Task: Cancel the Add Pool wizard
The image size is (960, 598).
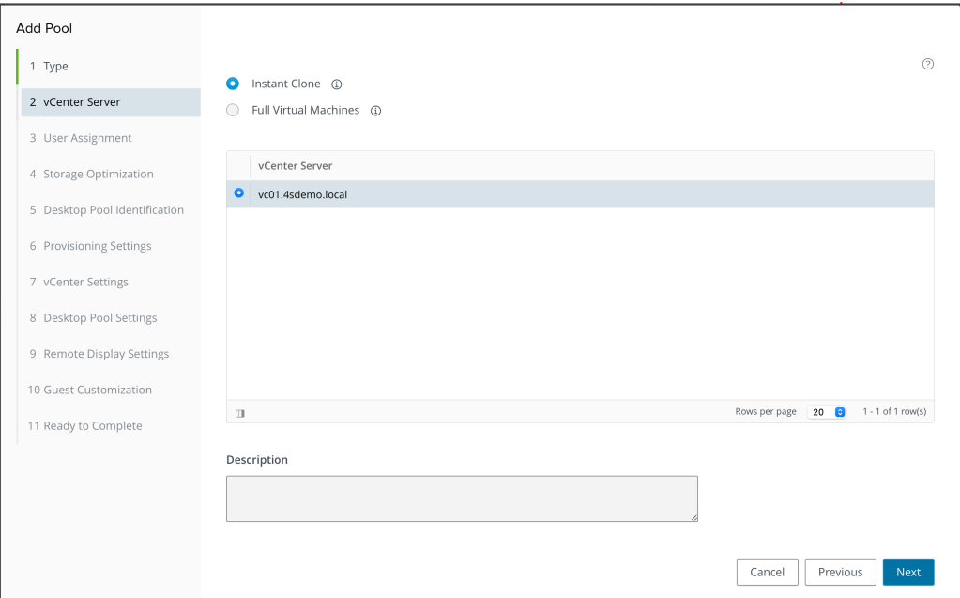Action: [x=767, y=572]
